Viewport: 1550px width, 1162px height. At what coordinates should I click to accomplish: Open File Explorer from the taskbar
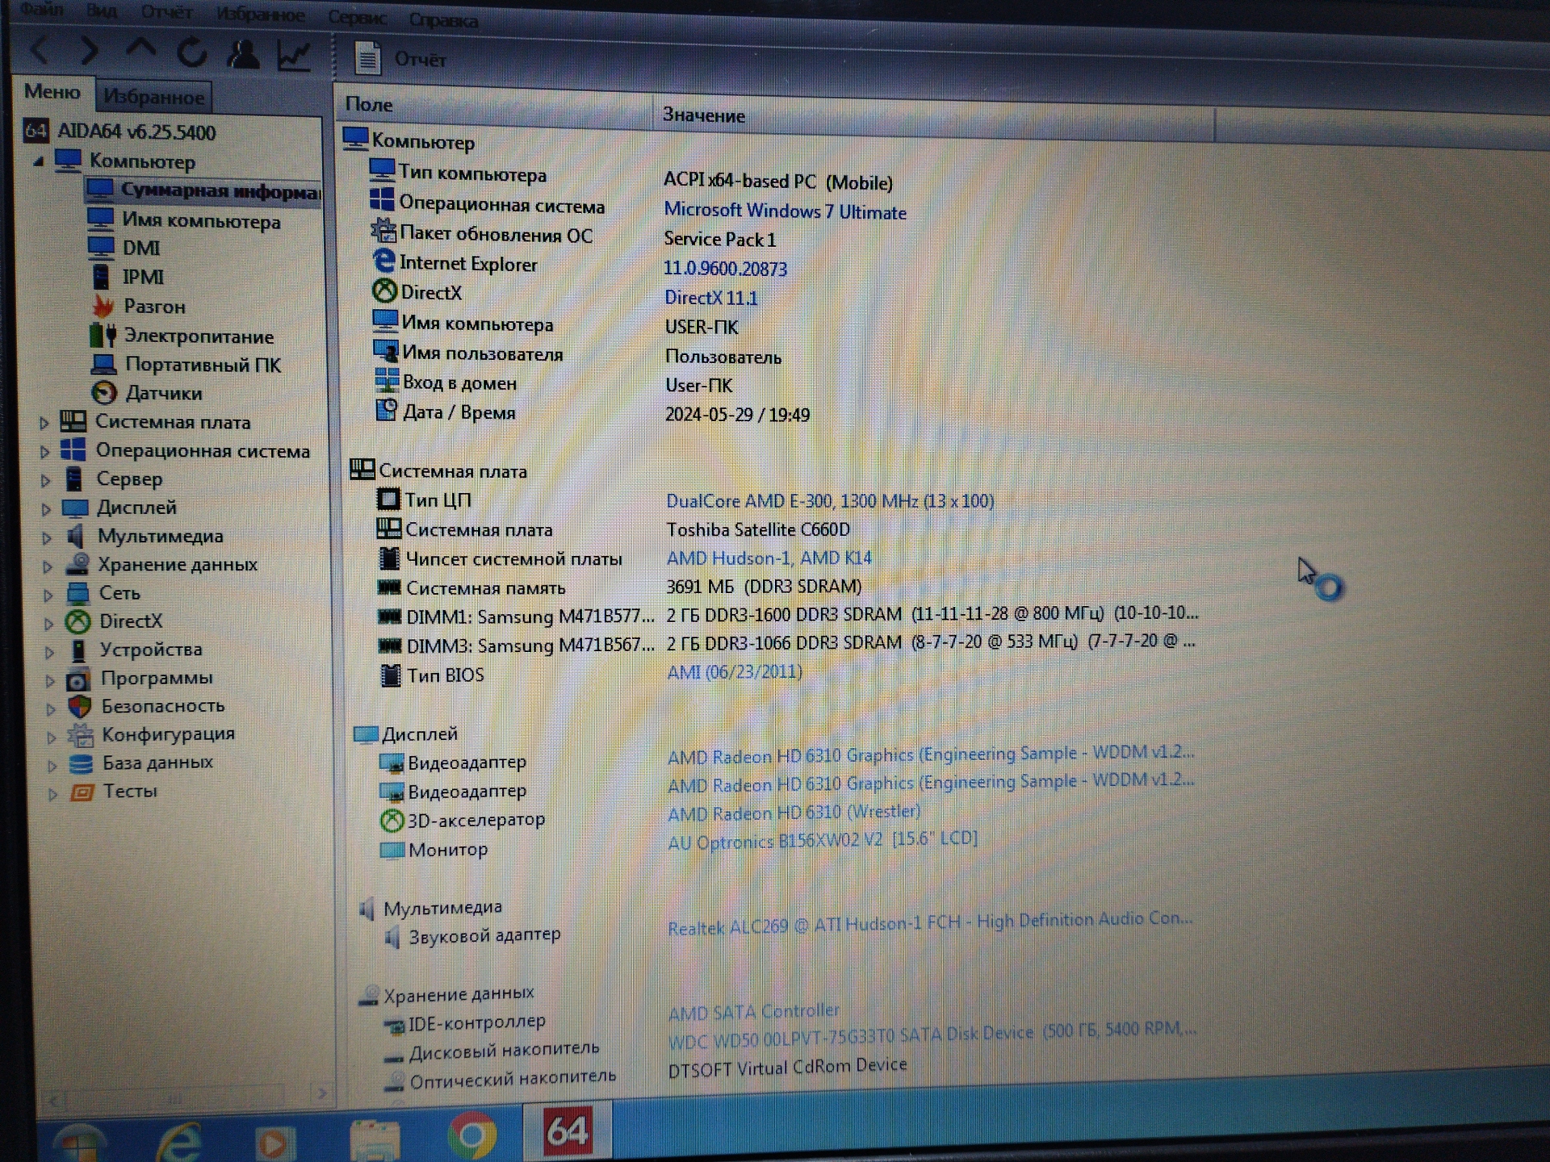pyautogui.click(x=375, y=1139)
